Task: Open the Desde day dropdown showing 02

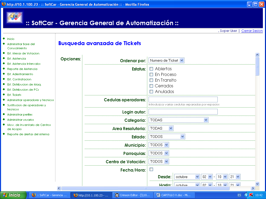Action: point(207,177)
